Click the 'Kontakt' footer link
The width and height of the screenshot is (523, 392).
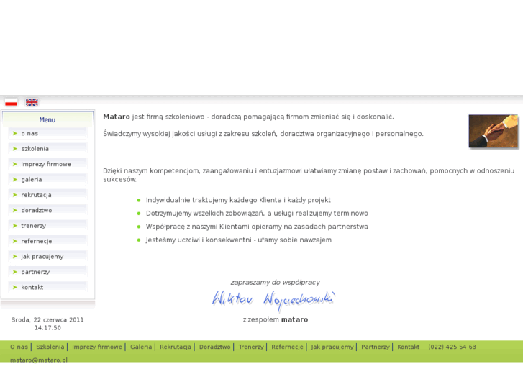[409, 347]
